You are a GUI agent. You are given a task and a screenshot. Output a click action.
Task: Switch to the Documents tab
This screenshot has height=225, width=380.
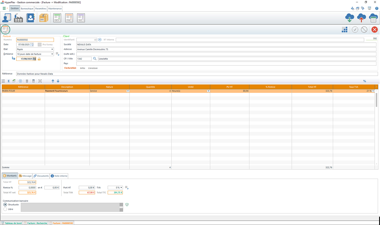click(x=41, y=176)
